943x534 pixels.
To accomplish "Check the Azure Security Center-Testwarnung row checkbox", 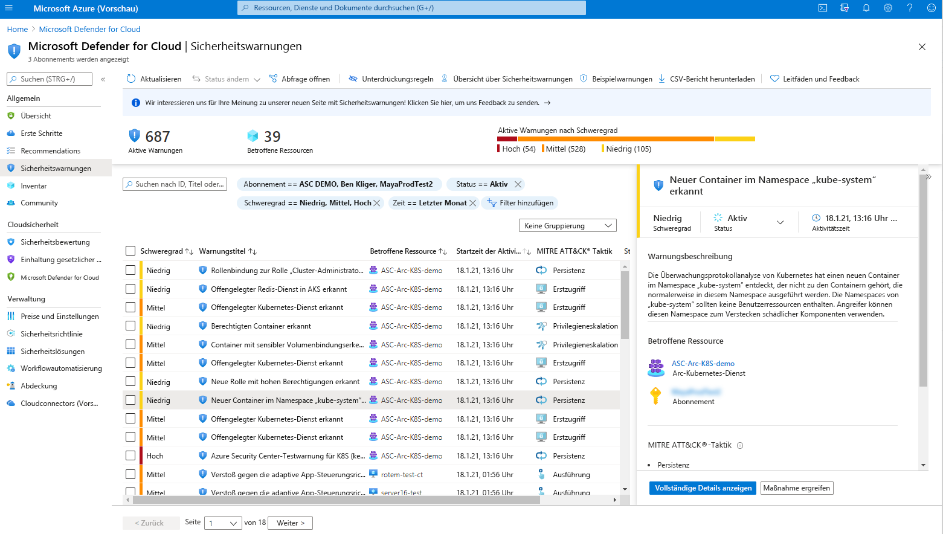I will coord(130,455).
